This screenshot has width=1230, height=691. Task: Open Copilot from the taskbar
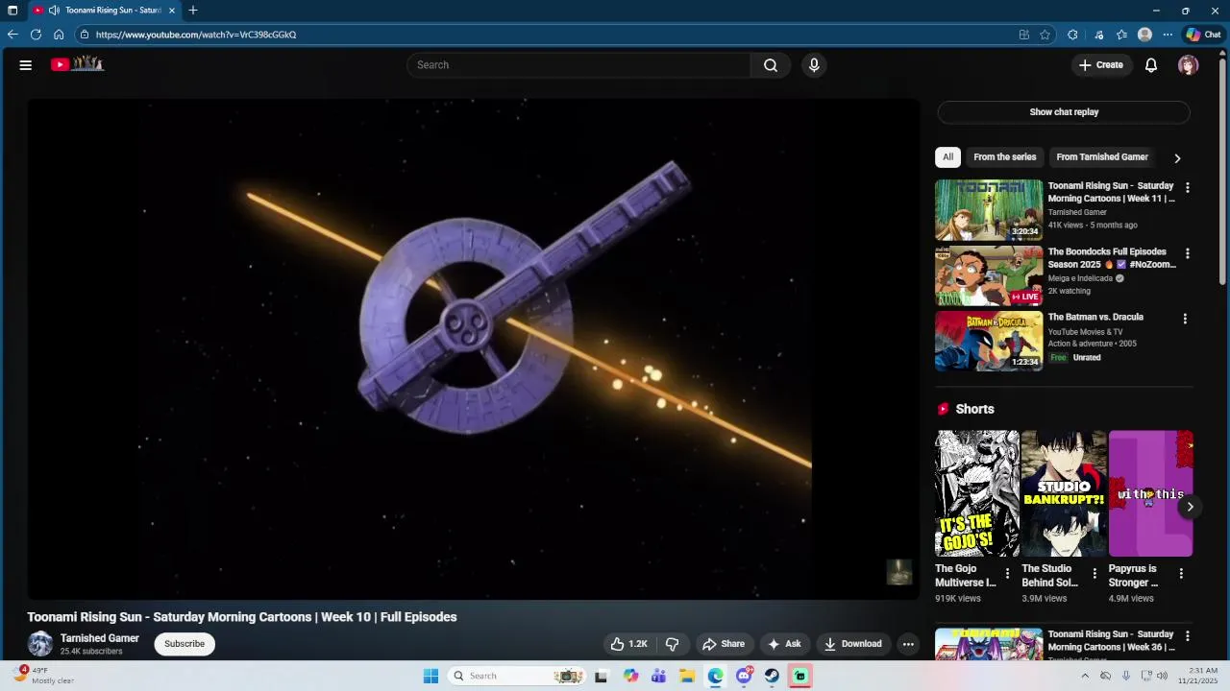coord(630,676)
